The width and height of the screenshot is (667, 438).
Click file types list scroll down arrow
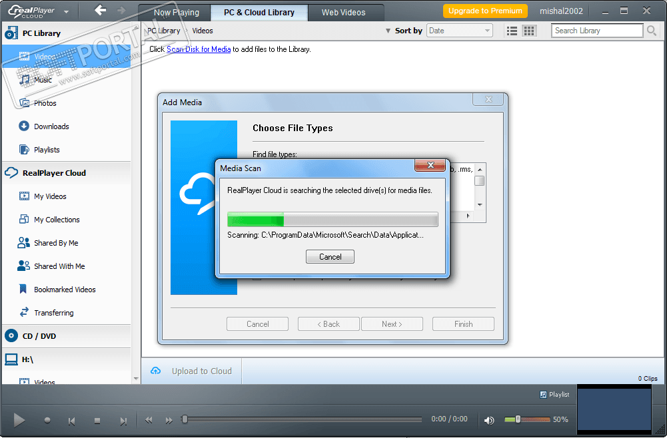pyautogui.click(x=480, y=205)
